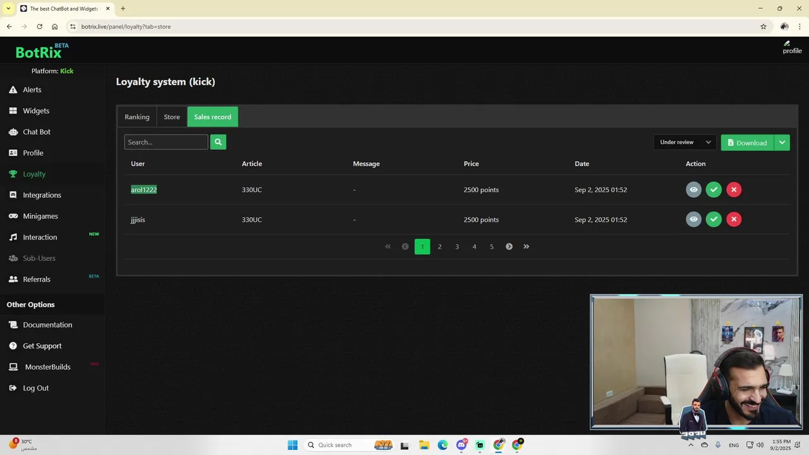Select the BotRix browser tab
The image size is (809, 455).
click(x=64, y=9)
